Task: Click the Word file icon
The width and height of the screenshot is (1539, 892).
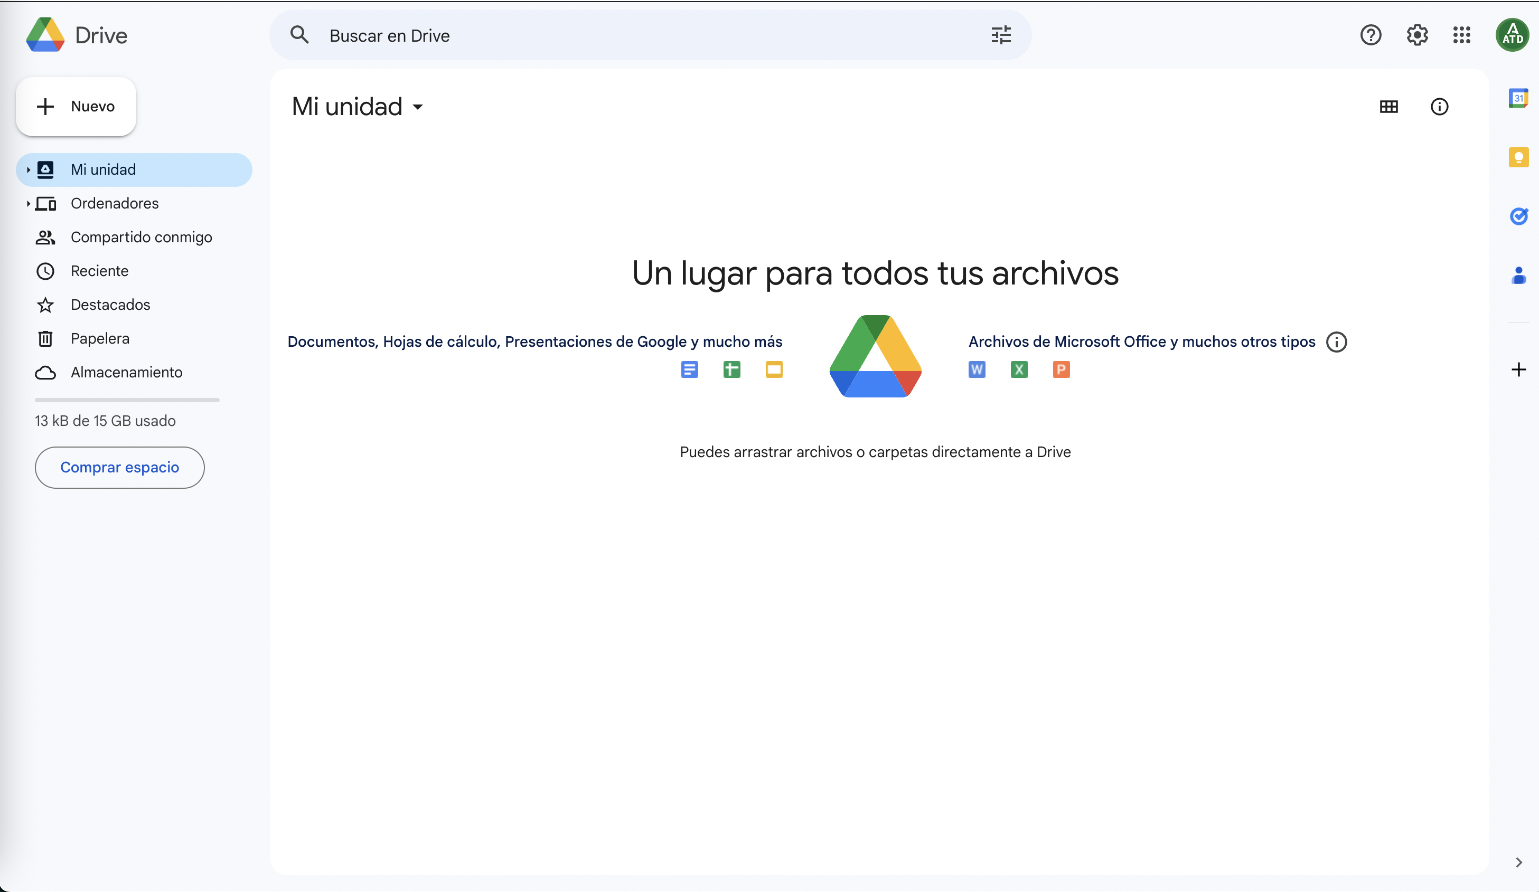Action: 977,369
